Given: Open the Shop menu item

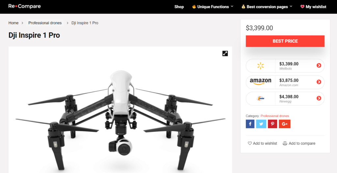Looking at the screenshot, I should (179, 7).
